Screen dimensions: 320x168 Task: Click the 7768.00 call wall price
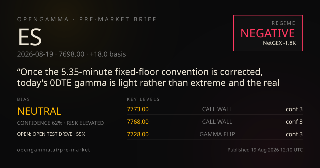coord(138,122)
